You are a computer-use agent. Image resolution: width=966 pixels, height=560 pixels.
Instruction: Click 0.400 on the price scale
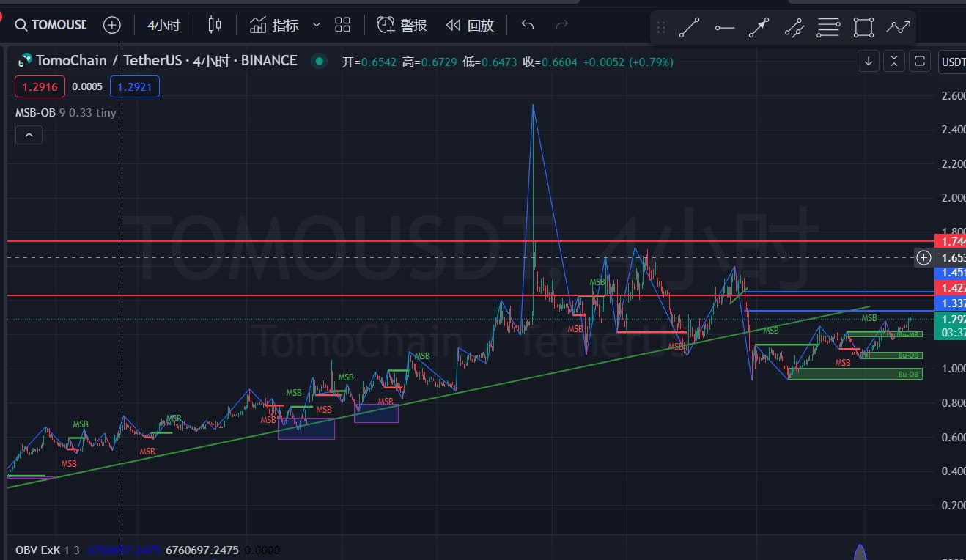pos(954,471)
